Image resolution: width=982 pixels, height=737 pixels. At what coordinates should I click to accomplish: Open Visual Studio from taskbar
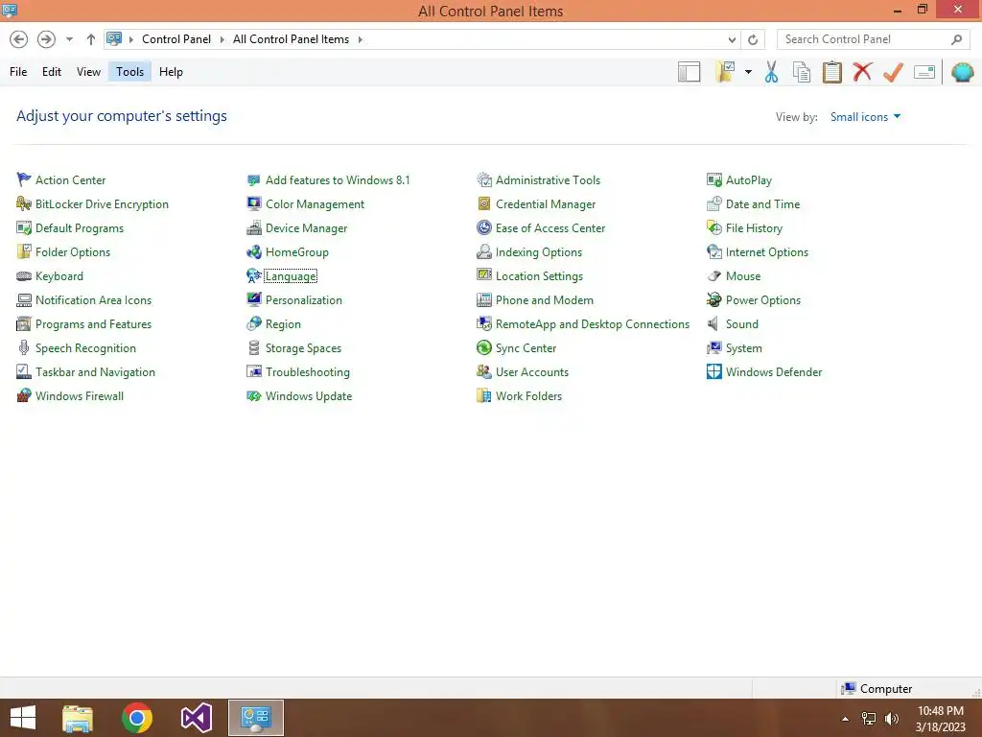(196, 718)
